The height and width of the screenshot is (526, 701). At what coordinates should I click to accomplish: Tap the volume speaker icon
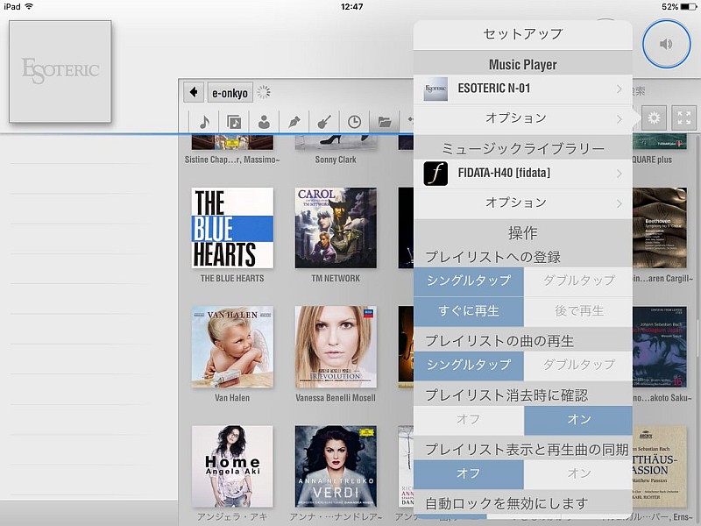[x=666, y=44]
